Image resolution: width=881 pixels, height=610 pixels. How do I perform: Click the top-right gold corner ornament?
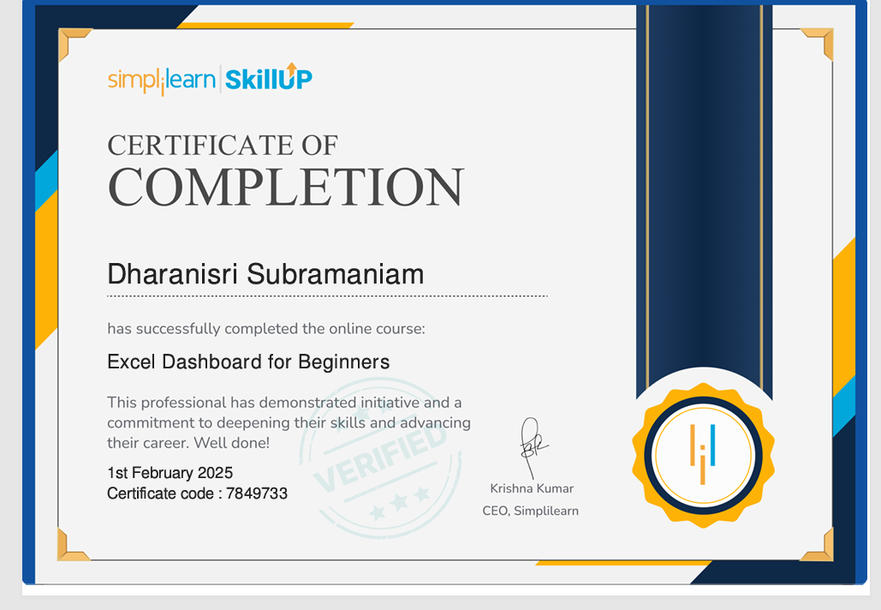(x=817, y=44)
